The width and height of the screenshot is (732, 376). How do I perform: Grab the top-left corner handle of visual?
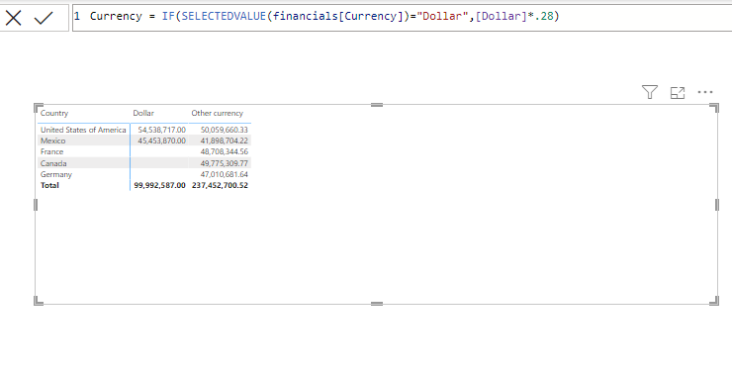(x=39, y=108)
